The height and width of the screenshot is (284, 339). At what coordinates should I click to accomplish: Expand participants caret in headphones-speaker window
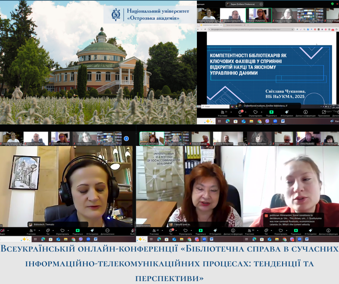click(39, 230)
